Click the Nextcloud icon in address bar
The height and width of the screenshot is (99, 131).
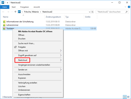click(19, 12)
